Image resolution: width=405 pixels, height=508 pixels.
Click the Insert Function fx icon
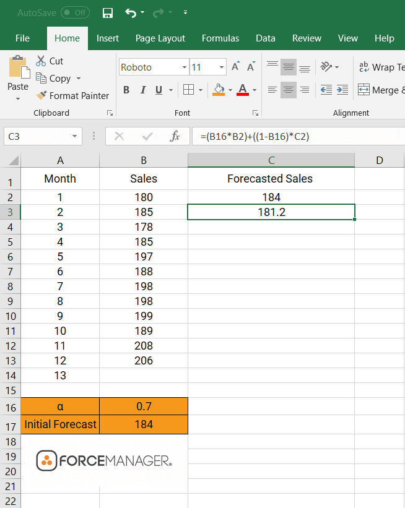pos(175,136)
